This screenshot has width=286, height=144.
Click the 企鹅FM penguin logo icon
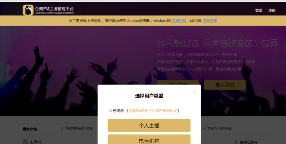click(x=28, y=10)
